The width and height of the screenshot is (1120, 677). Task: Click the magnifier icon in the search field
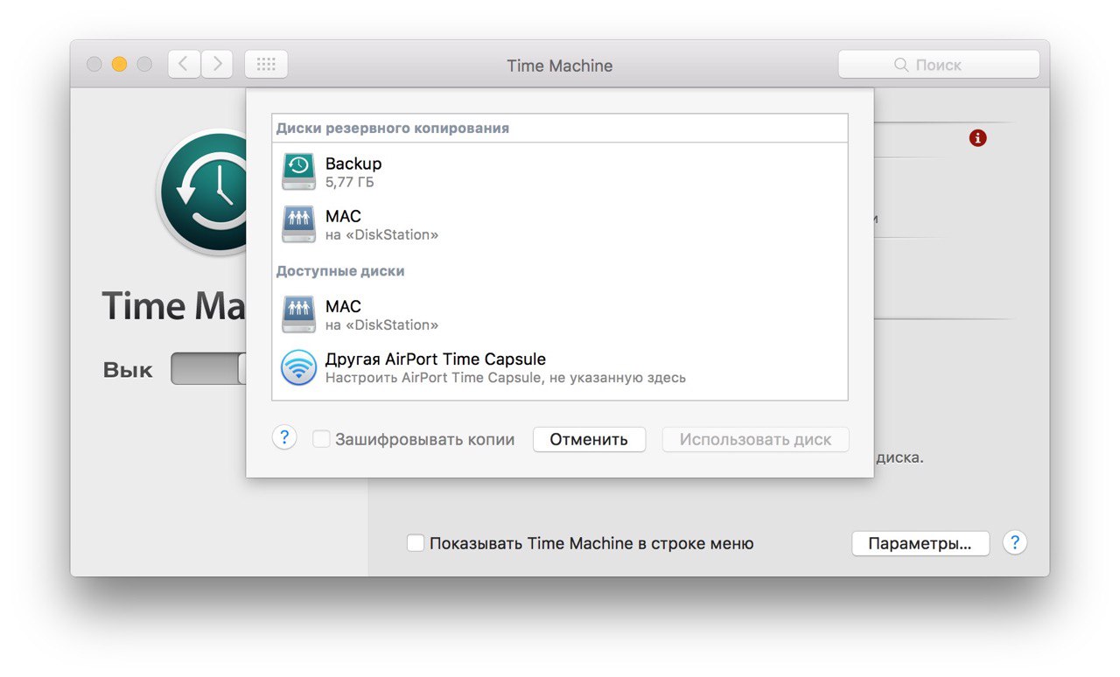[900, 65]
